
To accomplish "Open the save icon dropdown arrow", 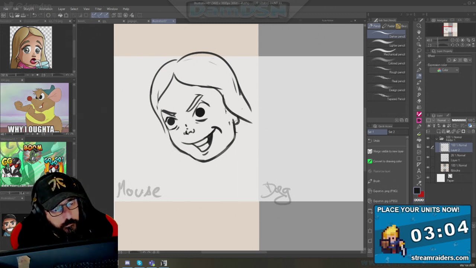I will pos(28,15).
